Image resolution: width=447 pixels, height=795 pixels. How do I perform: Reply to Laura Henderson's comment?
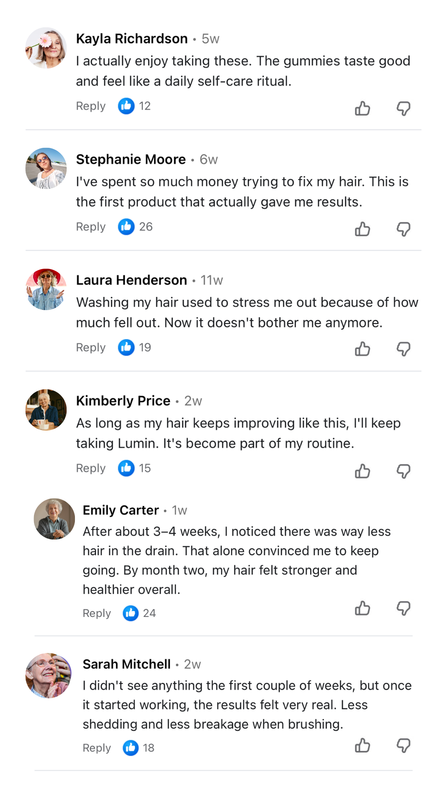click(x=91, y=348)
